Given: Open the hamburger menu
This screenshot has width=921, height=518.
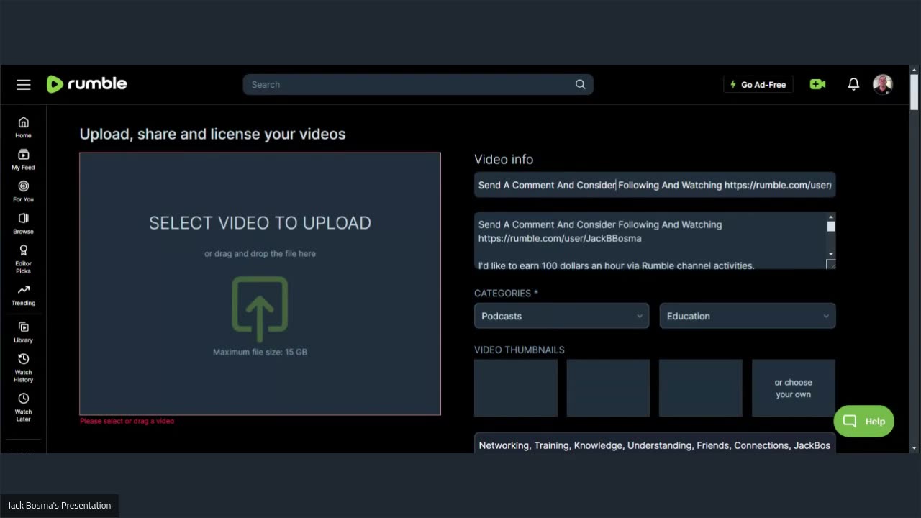Looking at the screenshot, I should tap(24, 85).
